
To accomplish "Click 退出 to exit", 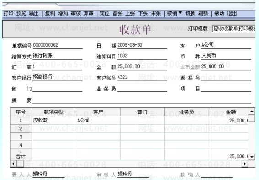I will click(x=232, y=13).
